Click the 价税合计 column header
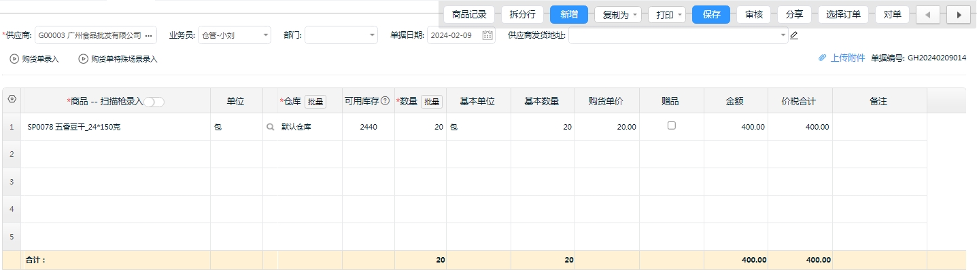Image resolution: width=977 pixels, height=270 pixels. coord(800,101)
